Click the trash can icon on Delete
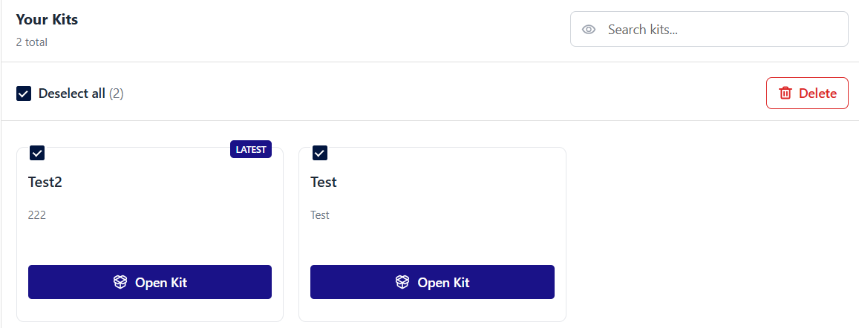Image resolution: width=859 pixels, height=328 pixels. click(785, 93)
